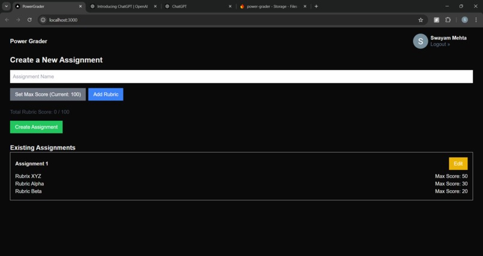Image resolution: width=483 pixels, height=256 pixels.
Task: Click the Existing Assignments heading
Action: (x=43, y=148)
